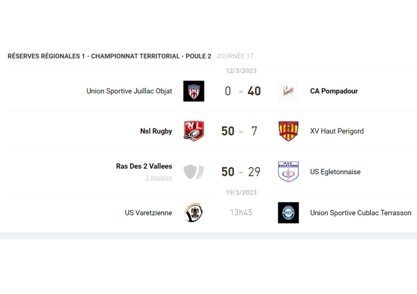The width and height of the screenshot is (417, 294).
Task: Open the US Egletonnaise team page
Action: [x=335, y=172]
